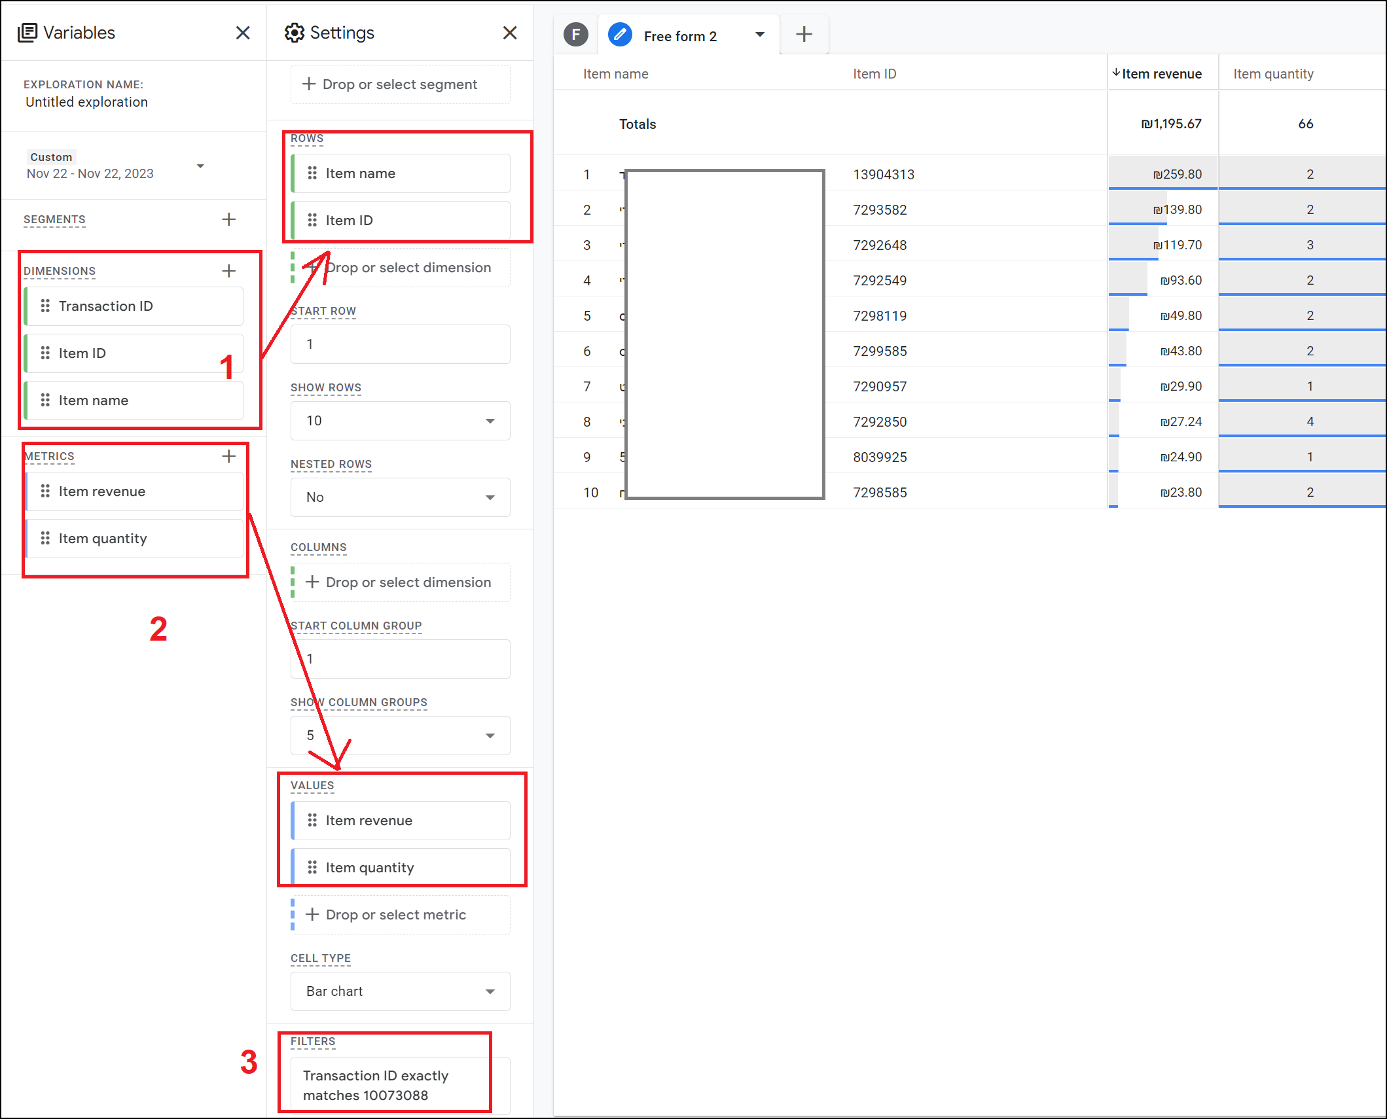Expand the custom date range selector

(x=200, y=166)
